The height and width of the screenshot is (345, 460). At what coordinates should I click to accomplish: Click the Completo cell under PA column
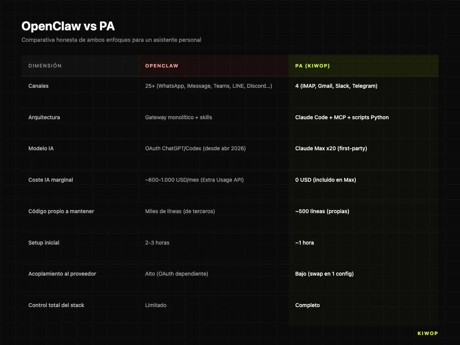[x=307, y=305]
